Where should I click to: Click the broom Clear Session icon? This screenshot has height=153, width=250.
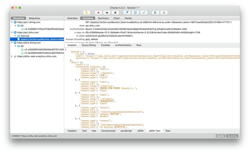pyautogui.click(x=87, y=13)
